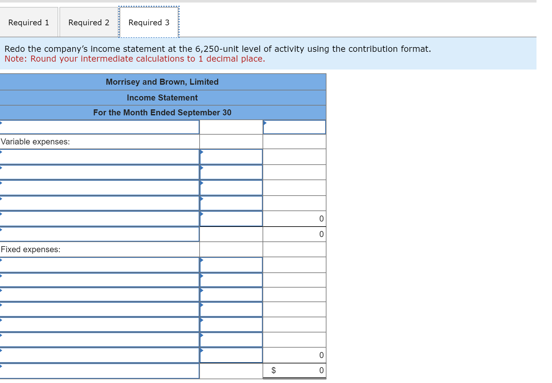Select the Required 3 tab
This screenshot has width=552, height=383.
(x=149, y=22)
